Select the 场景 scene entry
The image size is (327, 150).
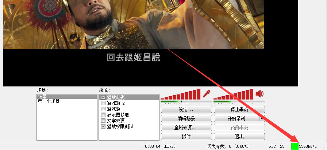point(67,97)
